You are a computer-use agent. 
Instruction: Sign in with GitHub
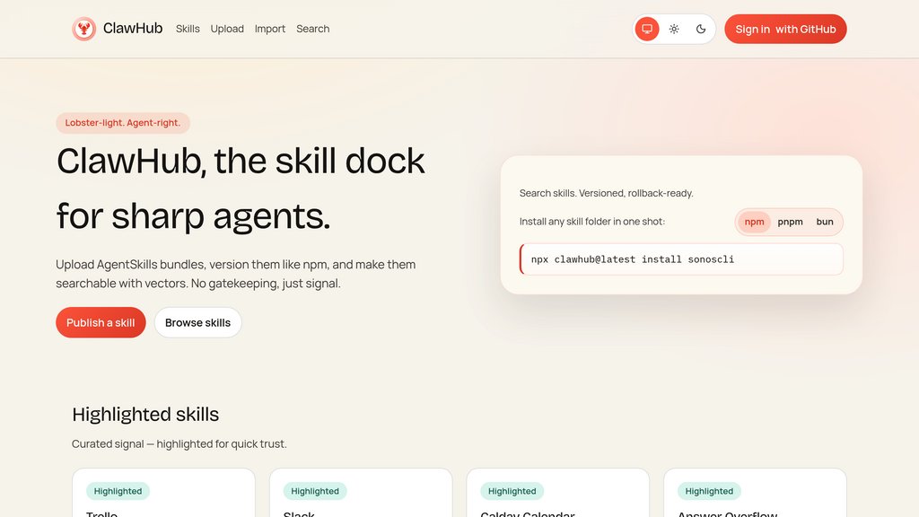point(785,29)
